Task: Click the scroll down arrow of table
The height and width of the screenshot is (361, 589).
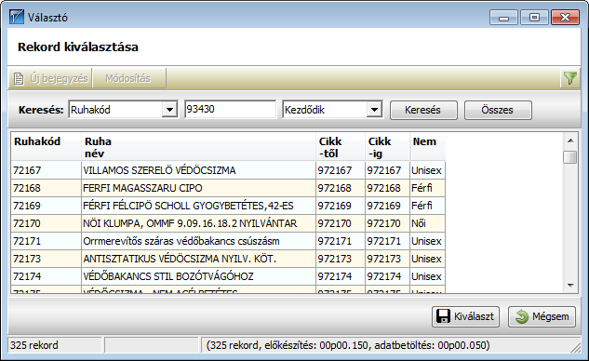Action: 570,285
